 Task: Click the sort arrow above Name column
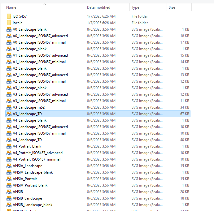tap(45, 4)
